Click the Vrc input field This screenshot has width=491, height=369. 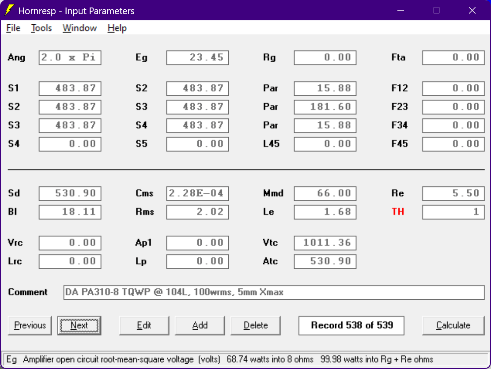(x=70, y=243)
